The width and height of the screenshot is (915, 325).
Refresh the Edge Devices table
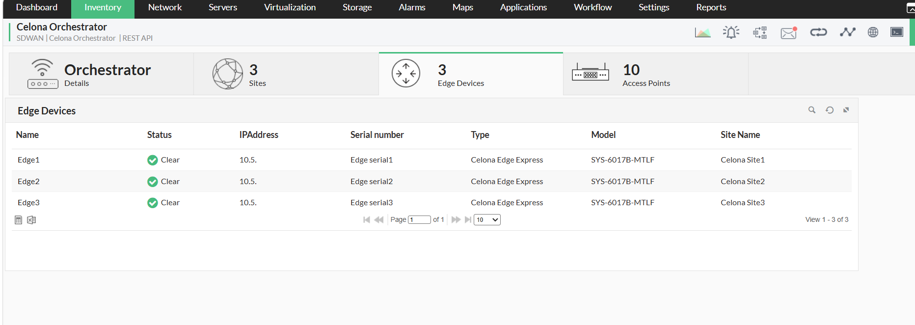830,110
